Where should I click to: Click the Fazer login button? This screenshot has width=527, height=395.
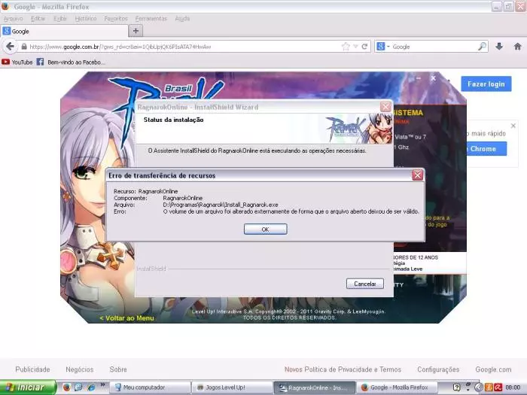coord(486,84)
